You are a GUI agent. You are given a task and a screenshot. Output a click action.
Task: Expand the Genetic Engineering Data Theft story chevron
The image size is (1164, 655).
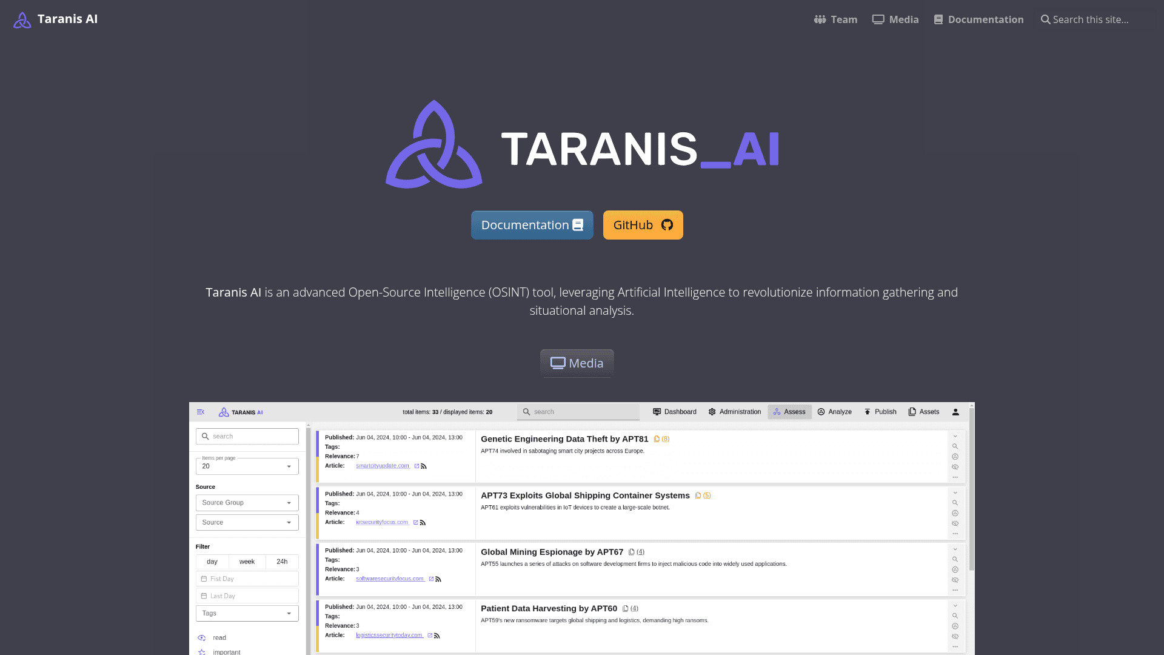point(955,436)
